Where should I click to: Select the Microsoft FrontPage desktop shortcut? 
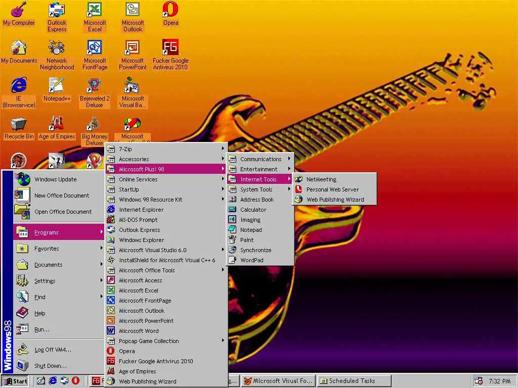pyautogui.click(x=95, y=55)
